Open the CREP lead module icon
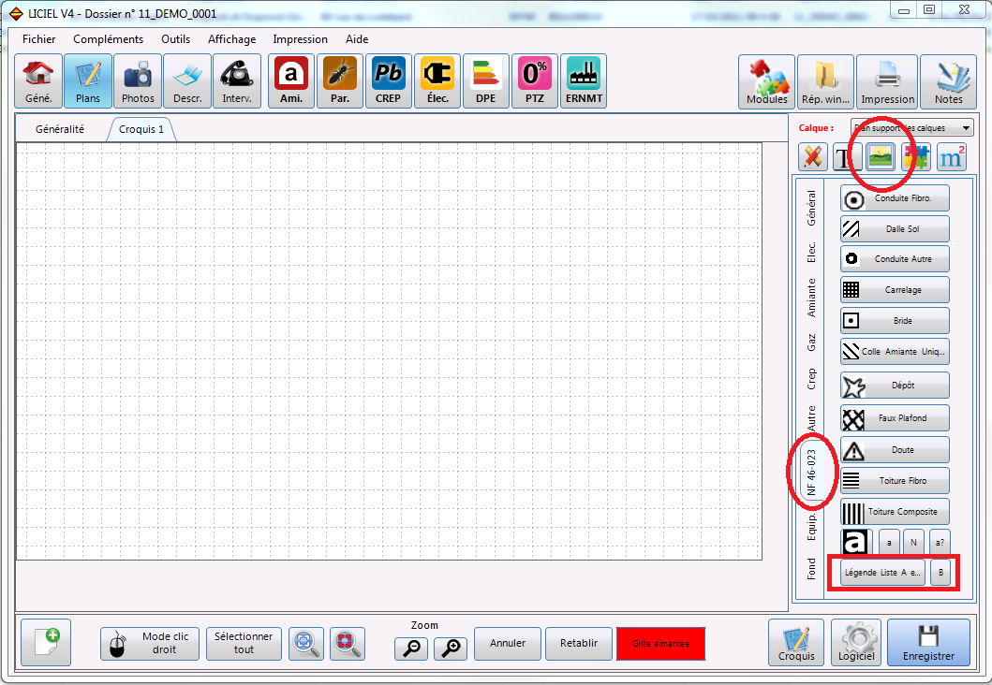992x685 pixels. [389, 80]
